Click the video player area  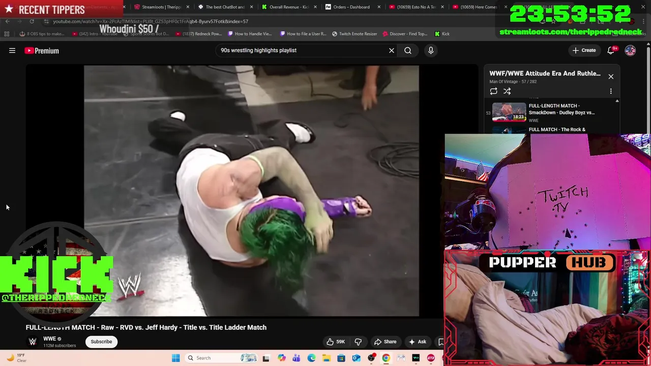251,191
